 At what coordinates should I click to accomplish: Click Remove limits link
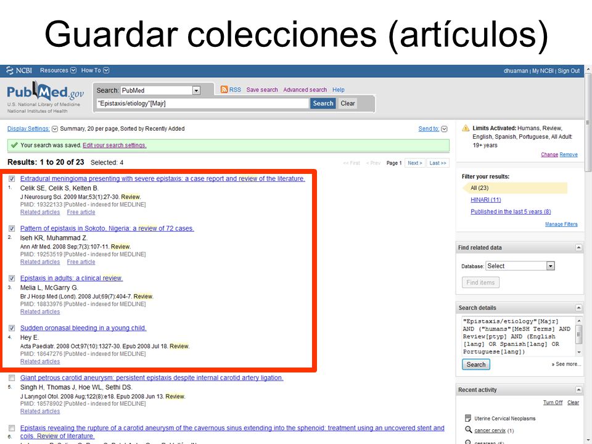point(569,154)
